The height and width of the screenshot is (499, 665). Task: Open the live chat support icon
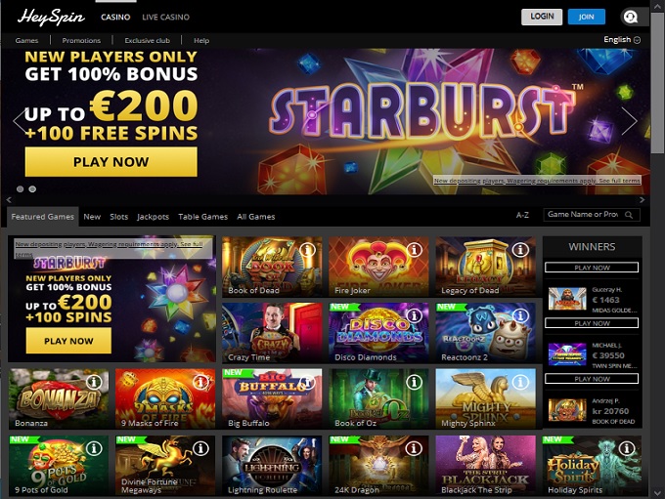[x=630, y=17]
